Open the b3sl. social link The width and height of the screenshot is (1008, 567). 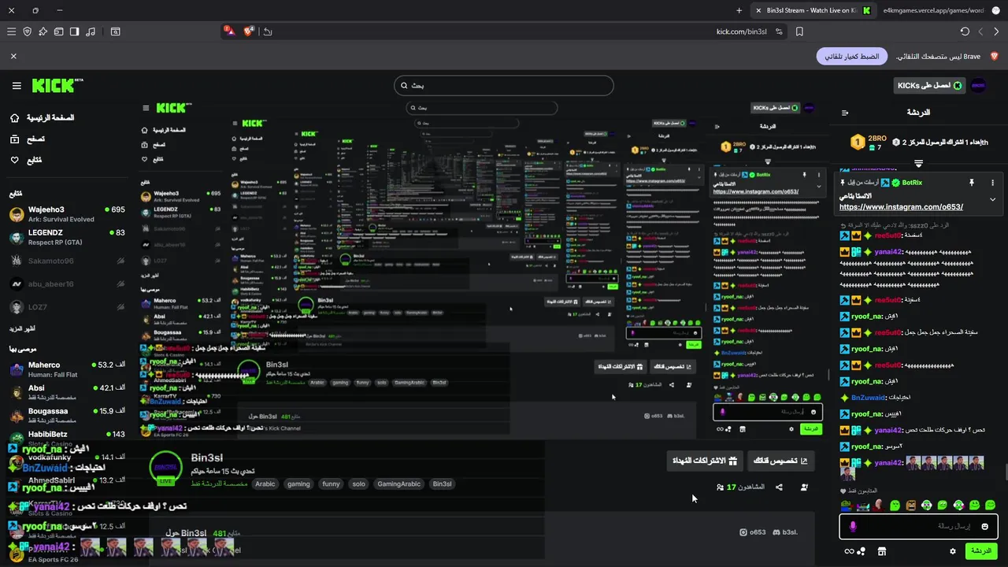click(x=785, y=532)
